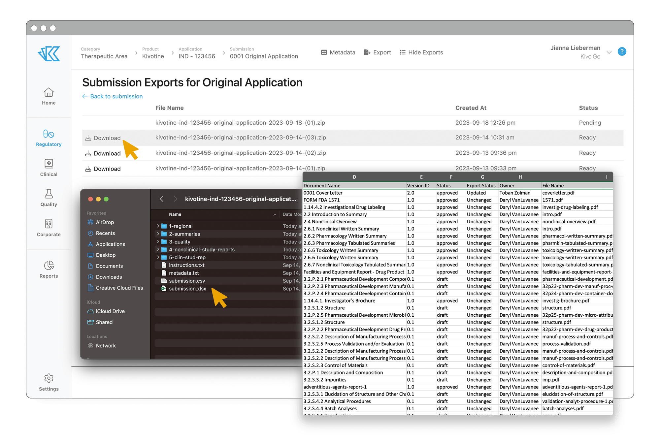Click the Kivotine product breadcrumb
The height and width of the screenshot is (442, 660).
click(x=153, y=56)
